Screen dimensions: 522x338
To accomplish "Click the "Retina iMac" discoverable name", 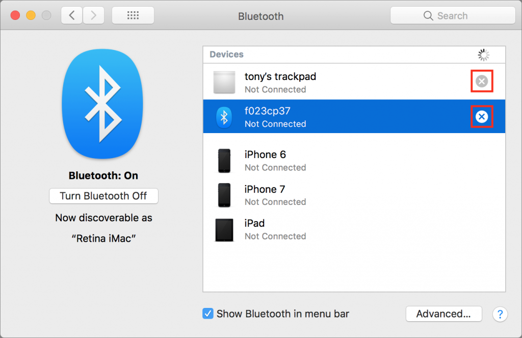I will point(103,239).
